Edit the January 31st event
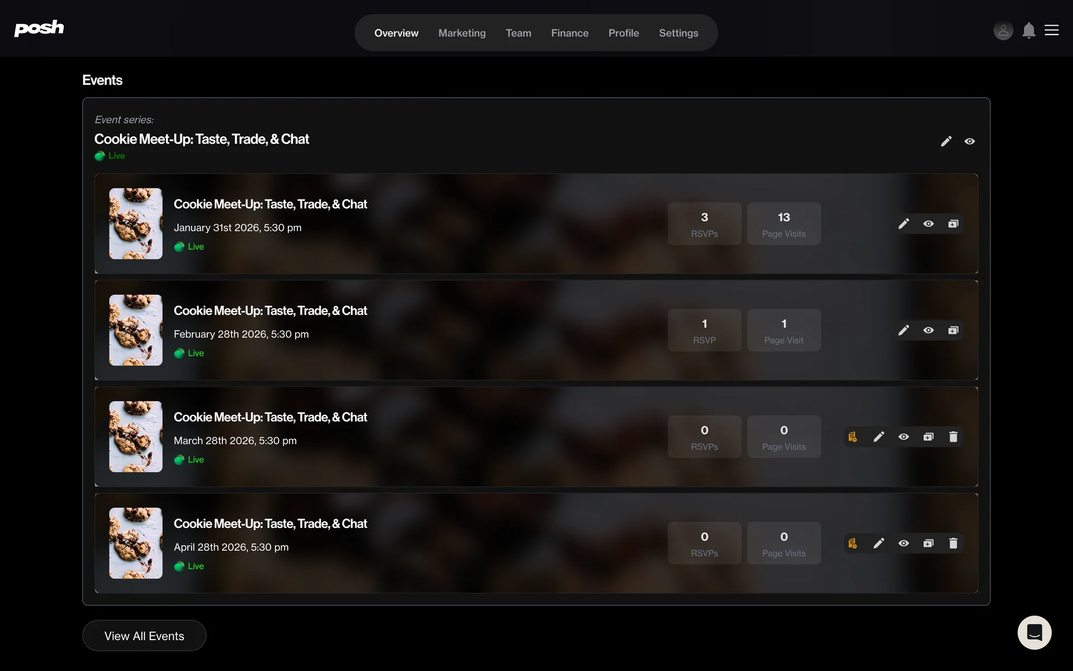Viewport: 1073px width, 671px height. click(904, 224)
